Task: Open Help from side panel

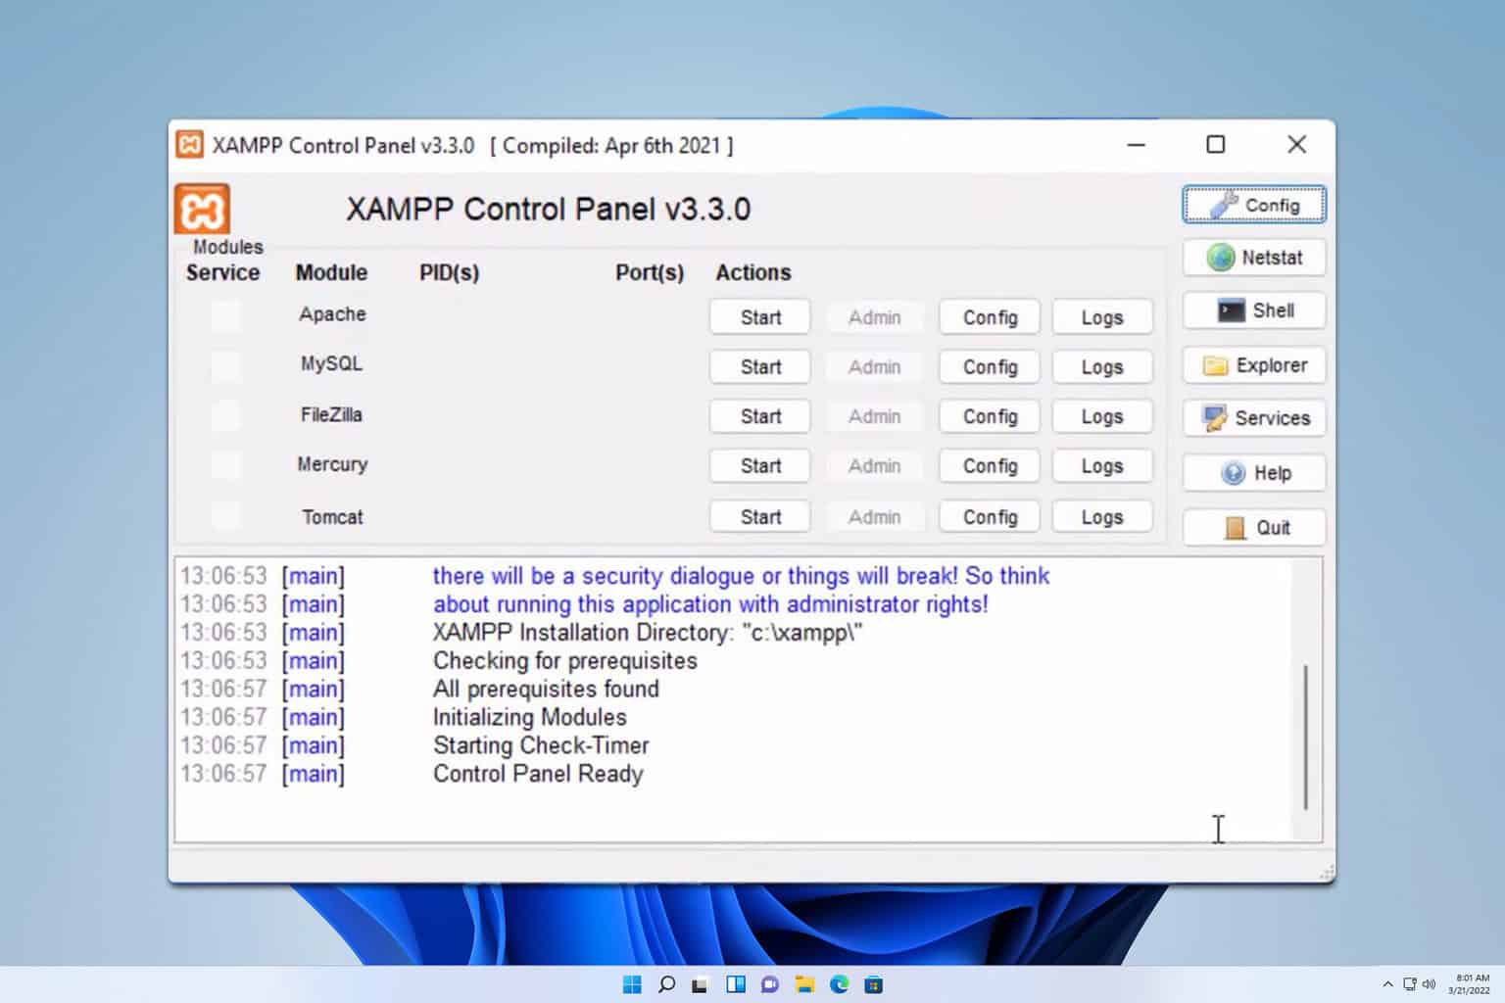Action: (x=1254, y=473)
